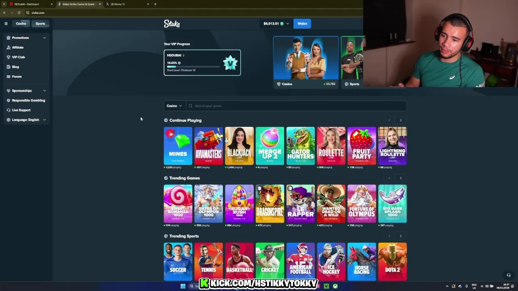Screen dimensions: 518x291
Task: Expand the HSDUBAI profile chevron
Action: click(x=183, y=55)
